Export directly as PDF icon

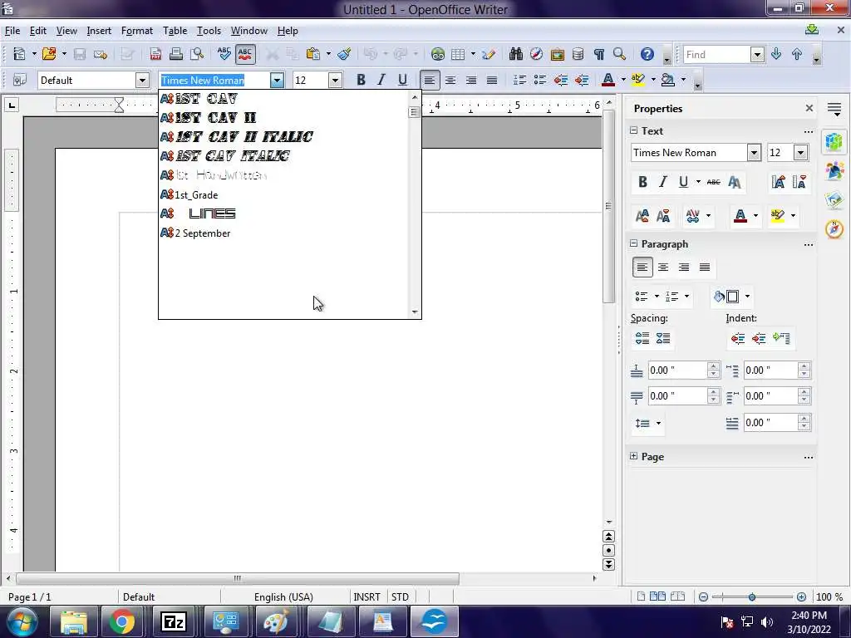click(x=155, y=54)
